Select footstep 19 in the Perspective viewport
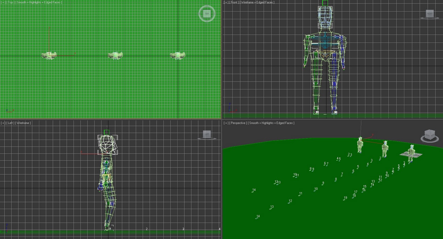 [x=345, y=198]
